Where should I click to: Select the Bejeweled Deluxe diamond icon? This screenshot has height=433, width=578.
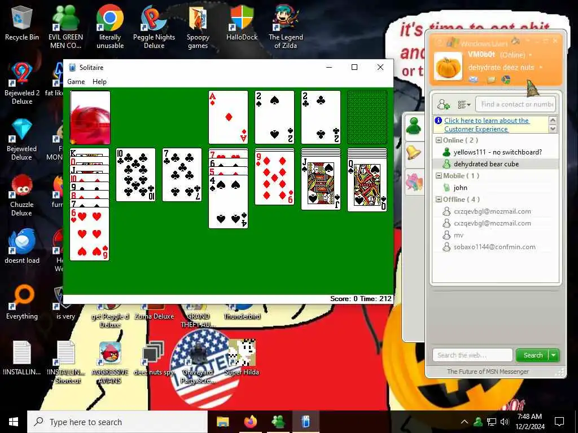(x=22, y=139)
